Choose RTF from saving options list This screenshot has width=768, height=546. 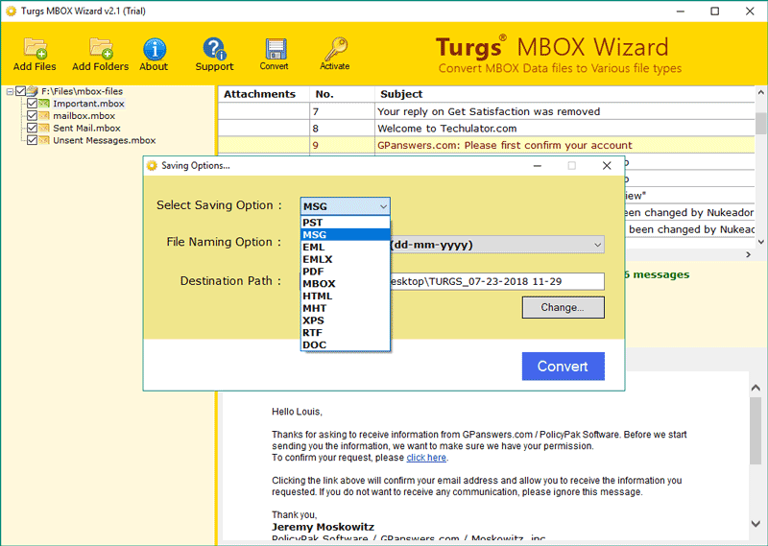346,333
